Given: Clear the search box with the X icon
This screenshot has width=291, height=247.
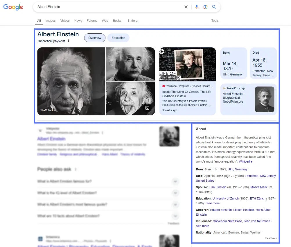Looking at the screenshot, I should [x=186, y=7].
